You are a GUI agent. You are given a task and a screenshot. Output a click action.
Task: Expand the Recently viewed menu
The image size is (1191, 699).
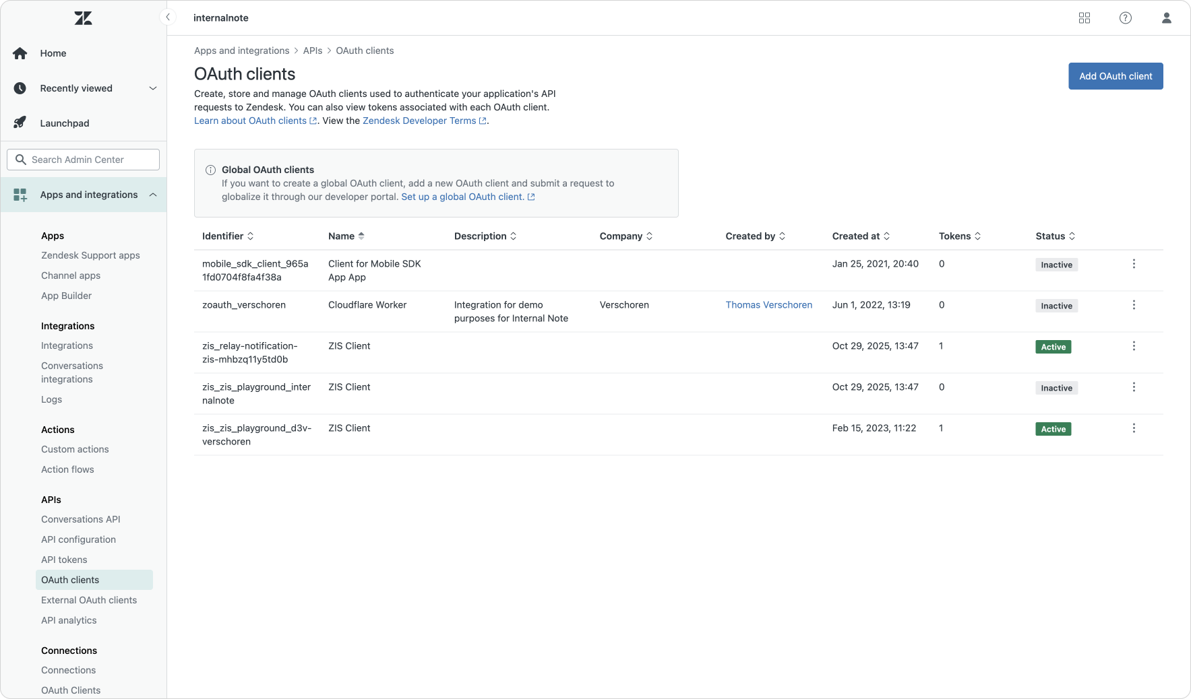(153, 88)
